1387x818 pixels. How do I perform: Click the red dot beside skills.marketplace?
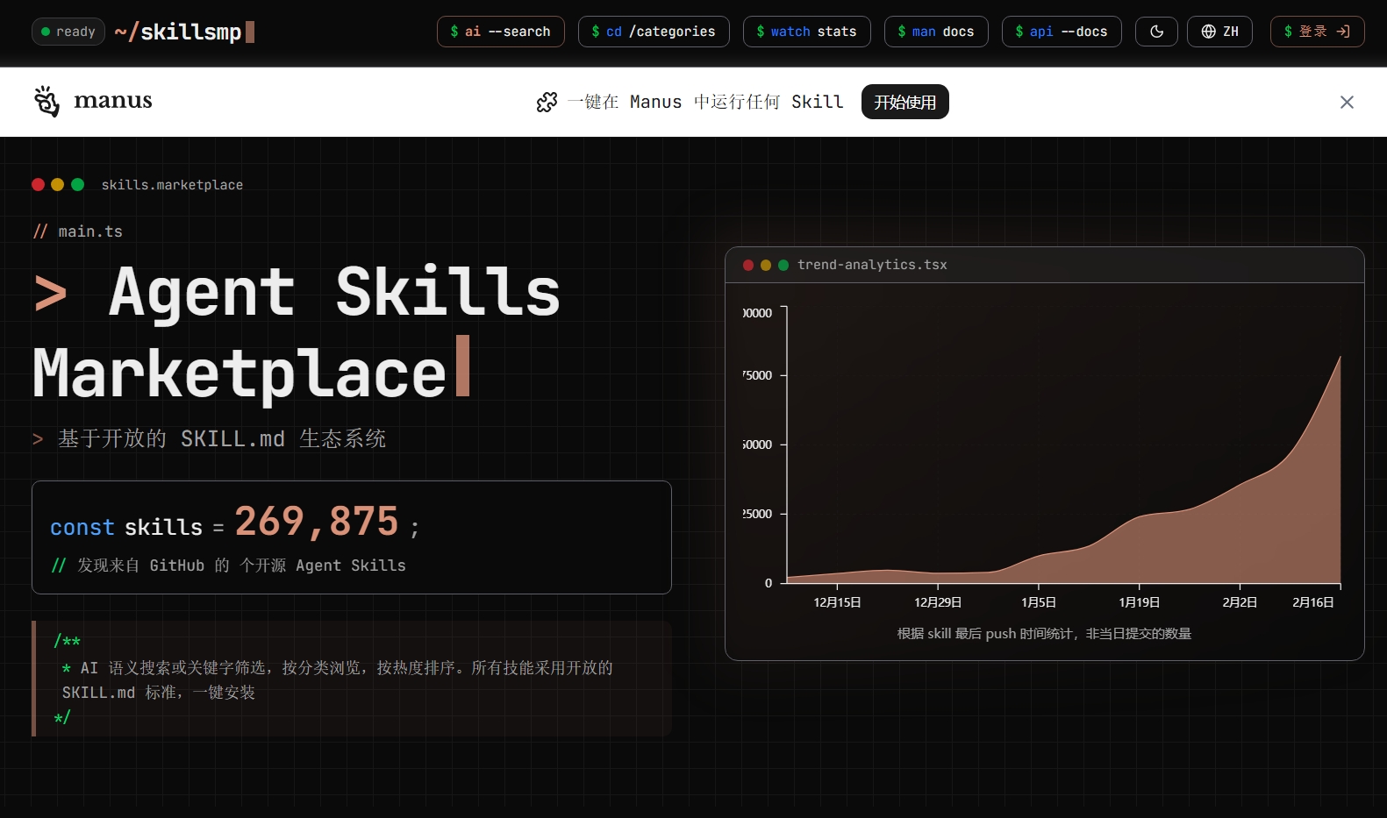click(39, 184)
